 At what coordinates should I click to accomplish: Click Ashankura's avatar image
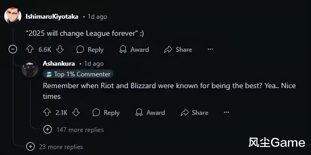[x=30, y=69]
